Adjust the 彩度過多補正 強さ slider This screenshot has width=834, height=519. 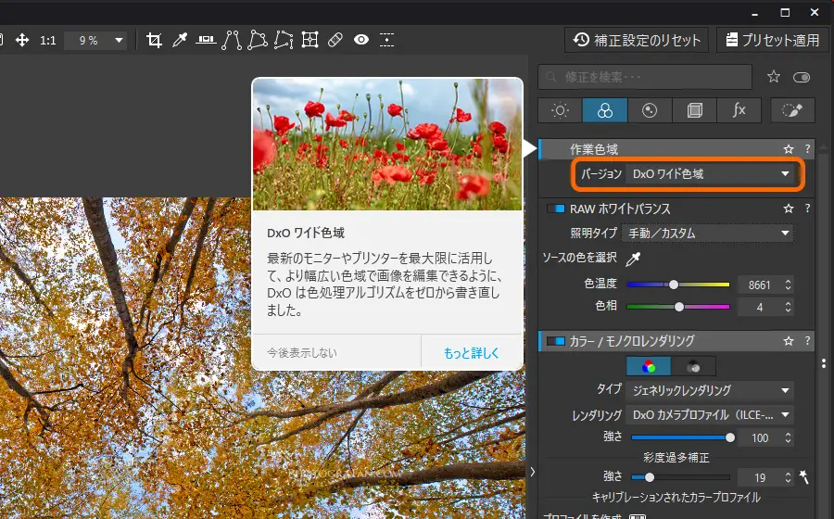tap(681, 477)
